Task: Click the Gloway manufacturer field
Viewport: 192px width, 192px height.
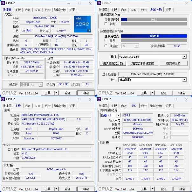Action: [138, 124]
